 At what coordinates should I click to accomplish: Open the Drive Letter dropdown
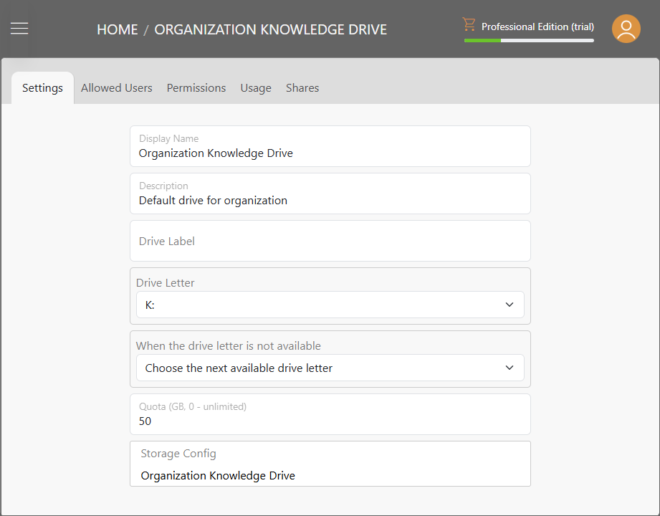(330, 305)
